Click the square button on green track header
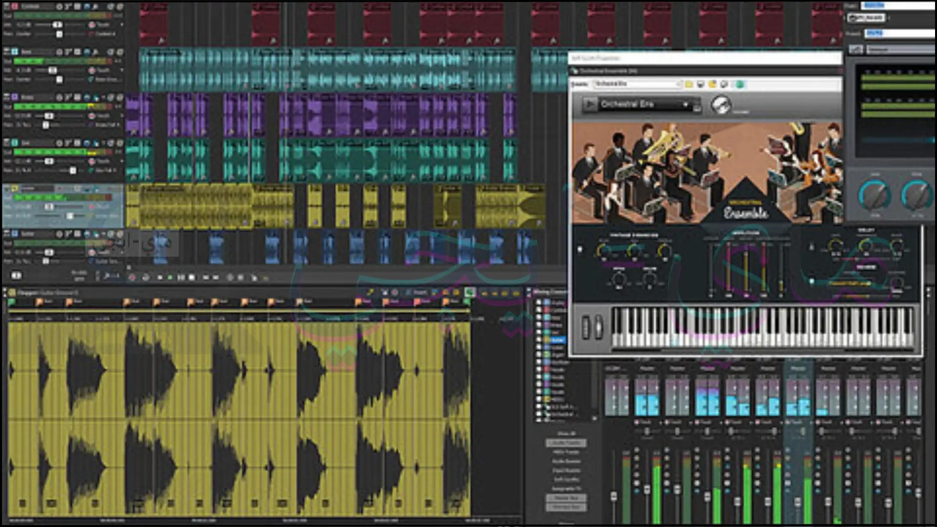 click(x=78, y=142)
